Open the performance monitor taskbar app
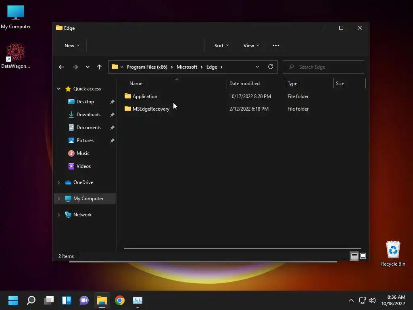Viewport: 413px width, 310px height. pos(138,300)
